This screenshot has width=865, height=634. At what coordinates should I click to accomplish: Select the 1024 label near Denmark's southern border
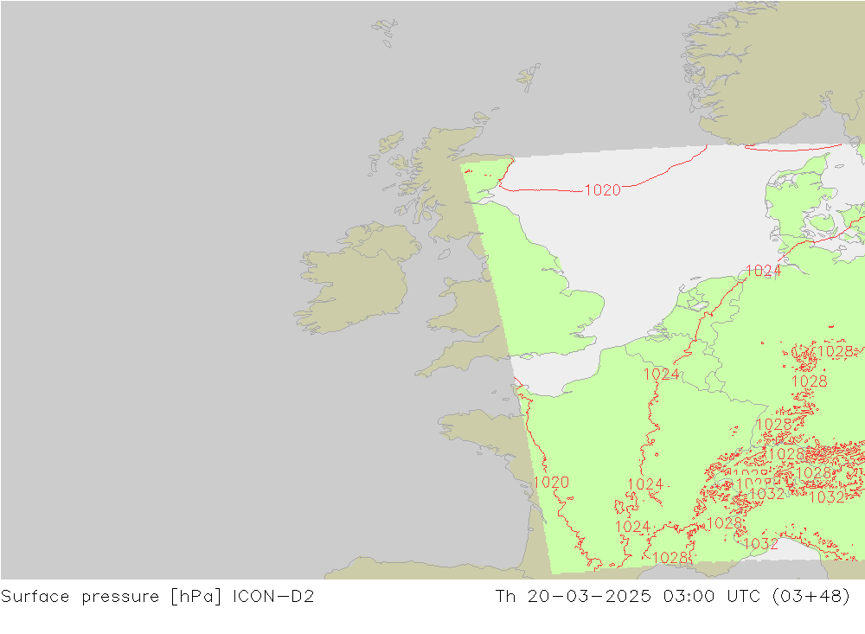coord(763,271)
